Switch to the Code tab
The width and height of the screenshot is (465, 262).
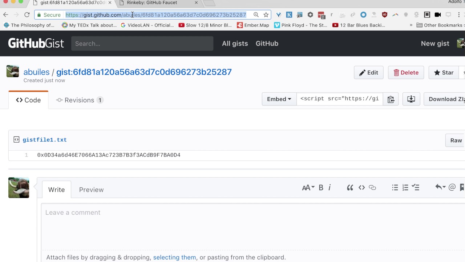[28, 100]
